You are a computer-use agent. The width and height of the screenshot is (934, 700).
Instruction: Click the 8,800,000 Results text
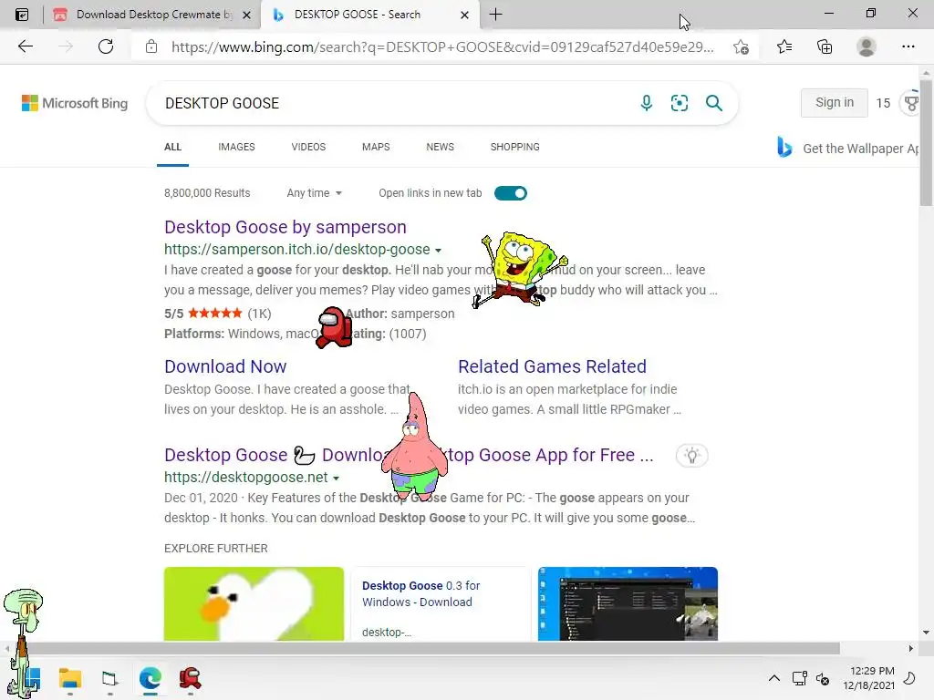207,193
